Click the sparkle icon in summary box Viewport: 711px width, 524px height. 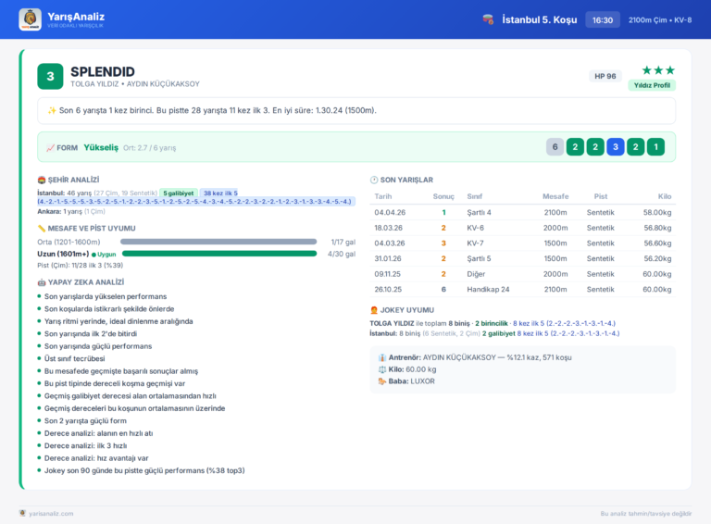pyautogui.click(x=52, y=110)
